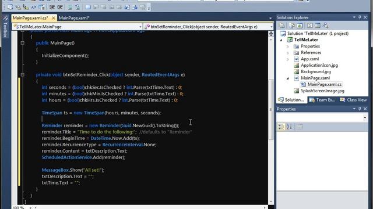
Task: Select MainPage.xaml.cs in Solution Explorer
Action: point(324,84)
